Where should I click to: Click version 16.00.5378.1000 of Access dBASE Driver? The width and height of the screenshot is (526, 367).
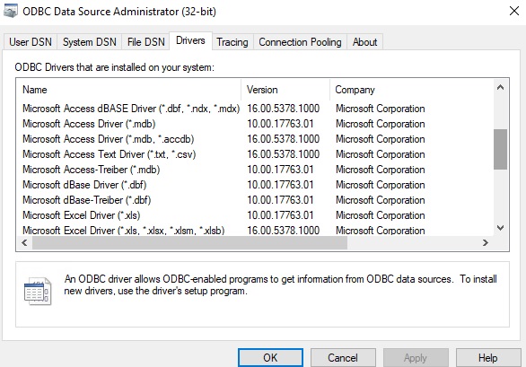coord(283,109)
